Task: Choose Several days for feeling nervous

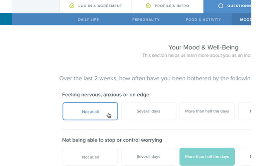Action: [x=149, y=111]
